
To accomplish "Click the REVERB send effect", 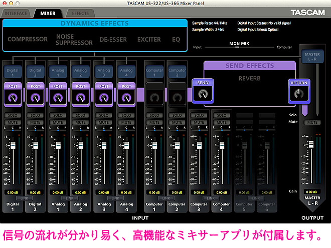I will [x=250, y=79].
